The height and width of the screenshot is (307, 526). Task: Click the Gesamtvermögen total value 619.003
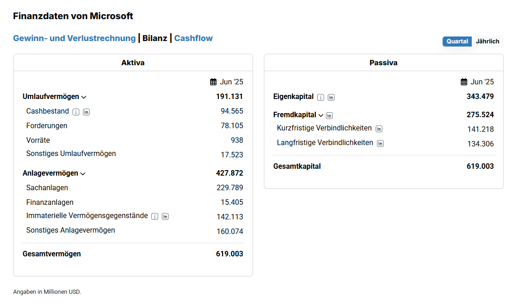pyautogui.click(x=229, y=254)
